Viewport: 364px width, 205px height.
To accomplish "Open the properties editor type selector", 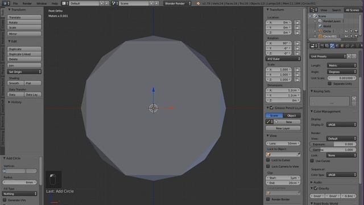I will click(313, 46).
